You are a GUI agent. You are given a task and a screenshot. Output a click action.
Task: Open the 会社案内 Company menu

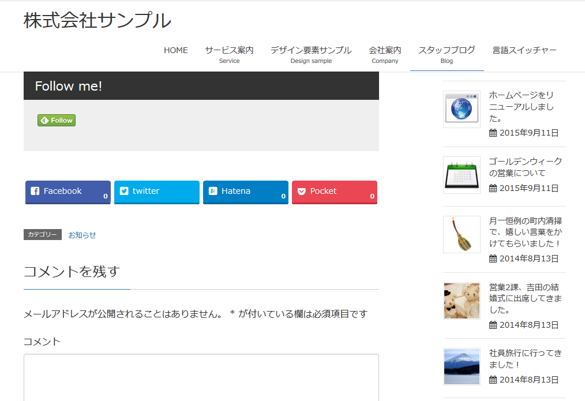coord(385,55)
